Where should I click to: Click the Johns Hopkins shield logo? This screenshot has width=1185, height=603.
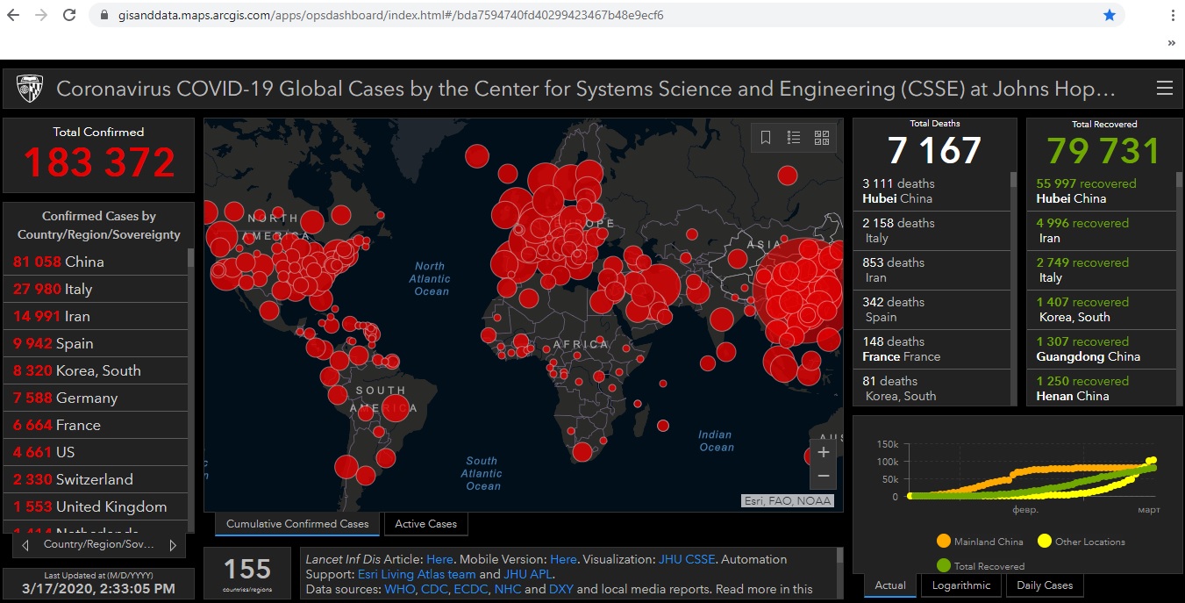pos(30,88)
